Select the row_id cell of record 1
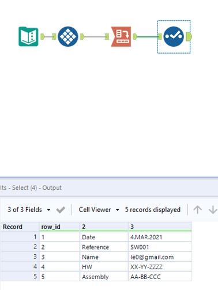This screenshot has width=218, height=290. point(59,237)
